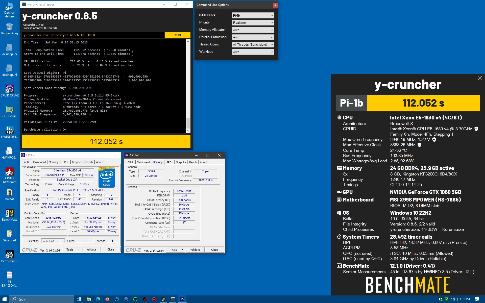Click the Windows search box Sök
This screenshot has width=485, height=303.
pyautogui.click(x=42, y=299)
